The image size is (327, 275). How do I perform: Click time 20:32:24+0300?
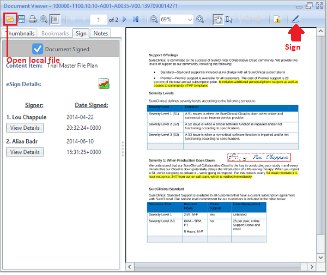point(83,128)
